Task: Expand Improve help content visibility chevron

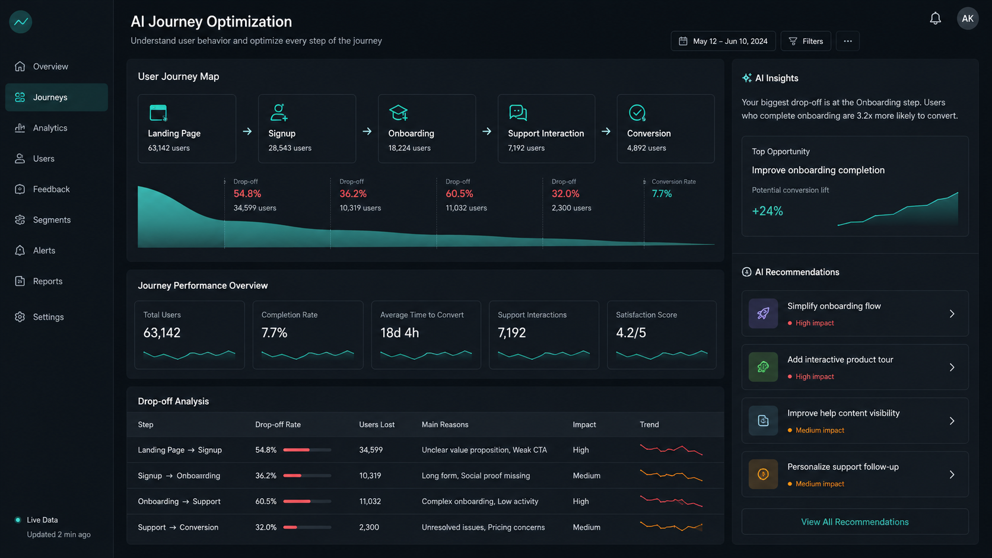Action: pyautogui.click(x=952, y=421)
